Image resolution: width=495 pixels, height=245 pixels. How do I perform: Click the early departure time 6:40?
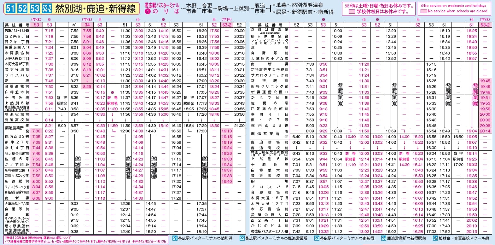(x=296, y=137)
